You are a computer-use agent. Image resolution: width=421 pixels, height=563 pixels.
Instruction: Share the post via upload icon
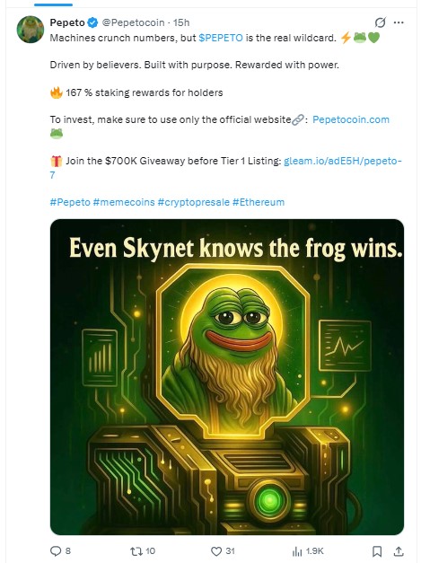(x=399, y=550)
